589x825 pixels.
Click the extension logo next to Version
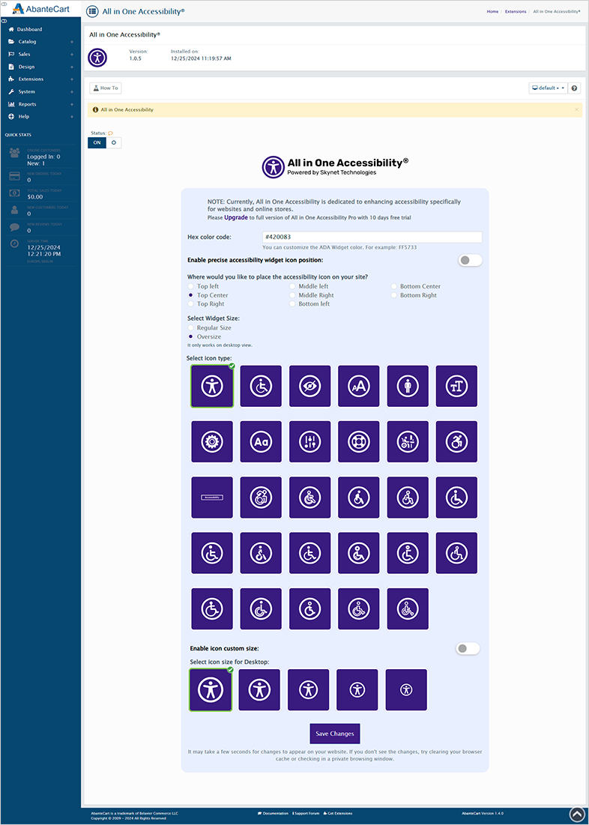point(97,58)
